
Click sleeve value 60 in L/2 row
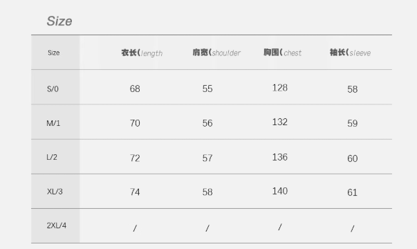353,158
